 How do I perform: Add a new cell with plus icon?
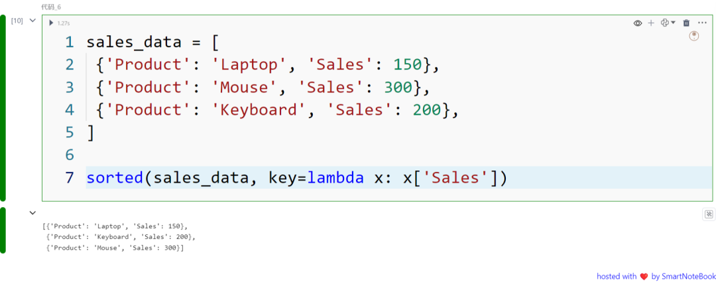click(651, 23)
